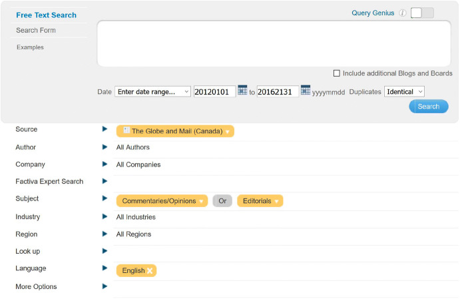Image resolution: width=460 pixels, height=299 pixels.
Task: Open the end date calendar picker icon
Action: click(x=306, y=91)
